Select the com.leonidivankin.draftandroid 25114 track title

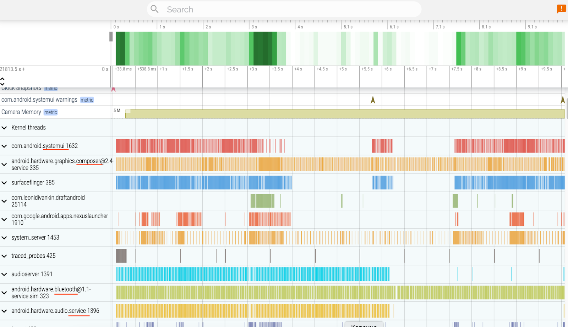48,201
